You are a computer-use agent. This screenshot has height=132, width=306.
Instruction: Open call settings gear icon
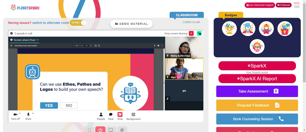(12, 33)
